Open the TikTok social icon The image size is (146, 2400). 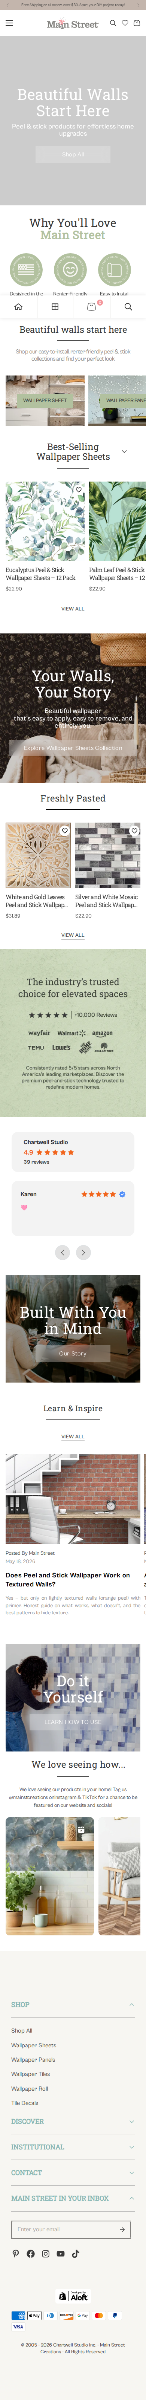[x=75, y=2254]
